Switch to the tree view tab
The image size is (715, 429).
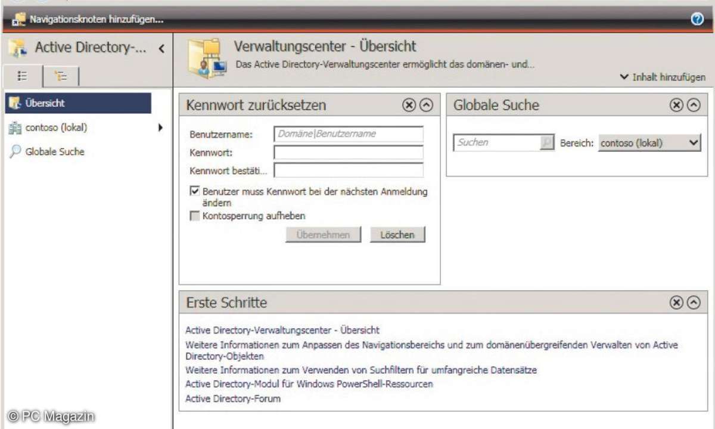click(61, 76)
